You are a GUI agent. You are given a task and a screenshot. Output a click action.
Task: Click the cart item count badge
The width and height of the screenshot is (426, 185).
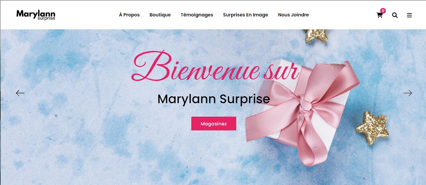click(x=383, y=11)
